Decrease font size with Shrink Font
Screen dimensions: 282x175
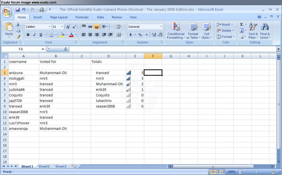74,27
